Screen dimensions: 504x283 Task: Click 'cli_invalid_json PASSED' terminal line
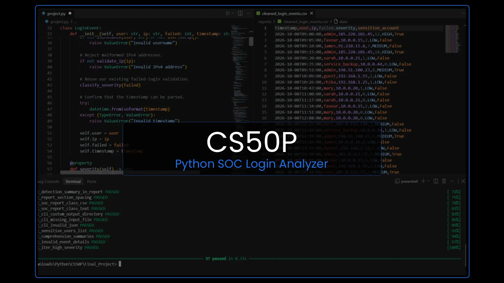click(x=66, y=225)
